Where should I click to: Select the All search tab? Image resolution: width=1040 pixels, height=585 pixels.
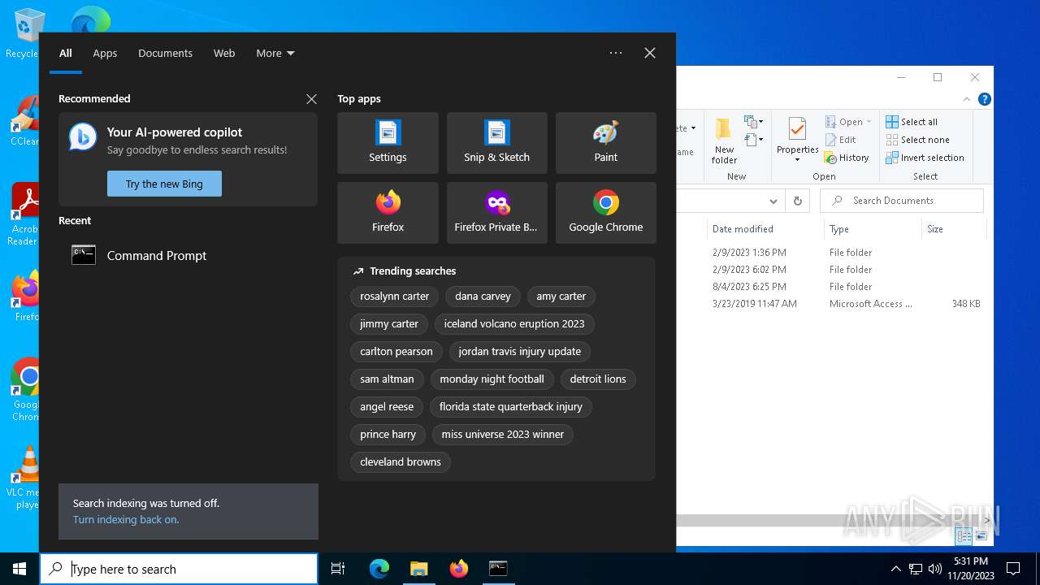66,53
